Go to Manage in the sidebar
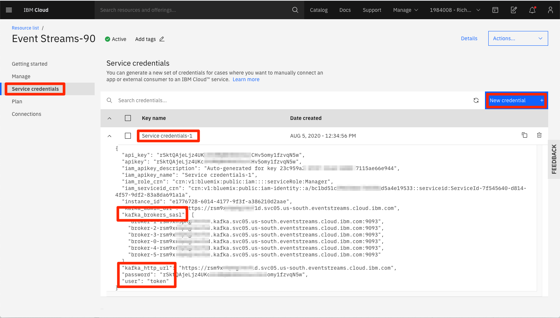 (21, 76)
